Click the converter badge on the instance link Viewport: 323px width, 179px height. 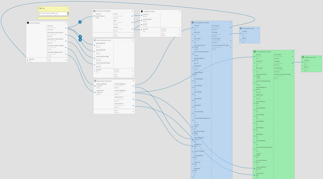tap(80, 22)
